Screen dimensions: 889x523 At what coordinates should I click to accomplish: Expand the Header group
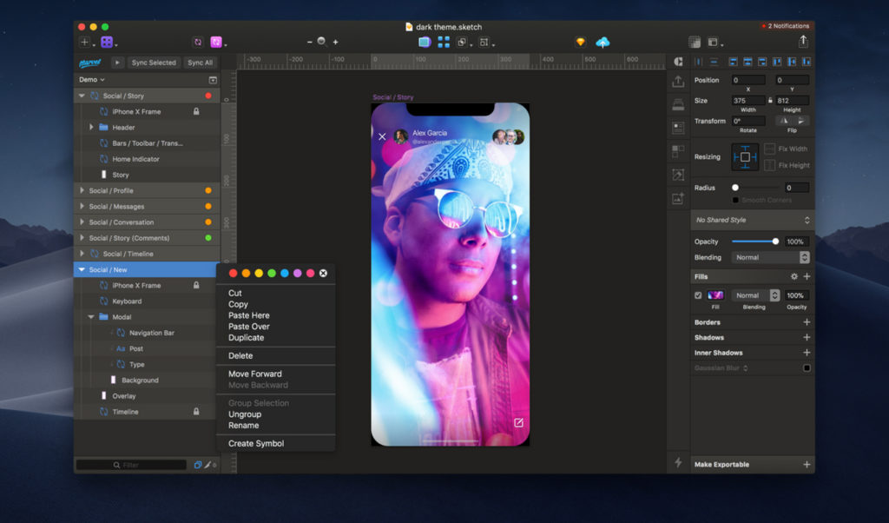(x=90, y=127)
